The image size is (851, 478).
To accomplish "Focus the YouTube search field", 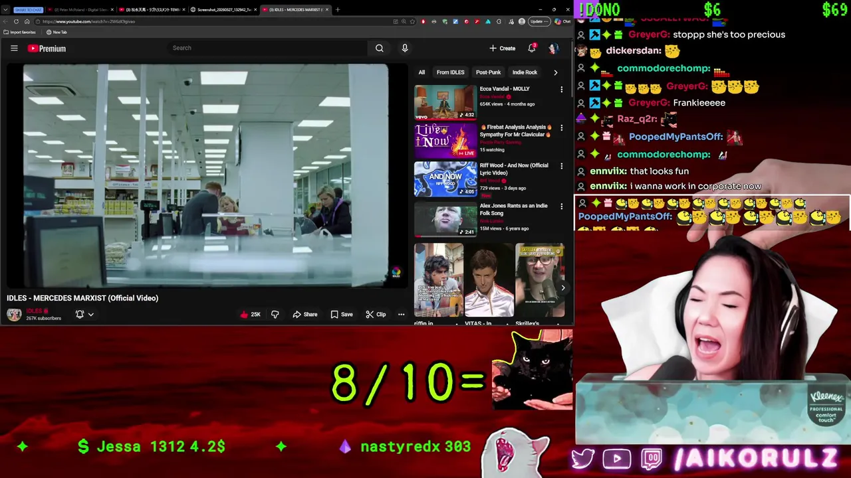I will 266,48.
